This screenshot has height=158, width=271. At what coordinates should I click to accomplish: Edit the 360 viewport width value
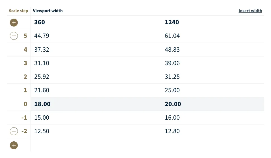pyautogui.click(x=40, y=22)
